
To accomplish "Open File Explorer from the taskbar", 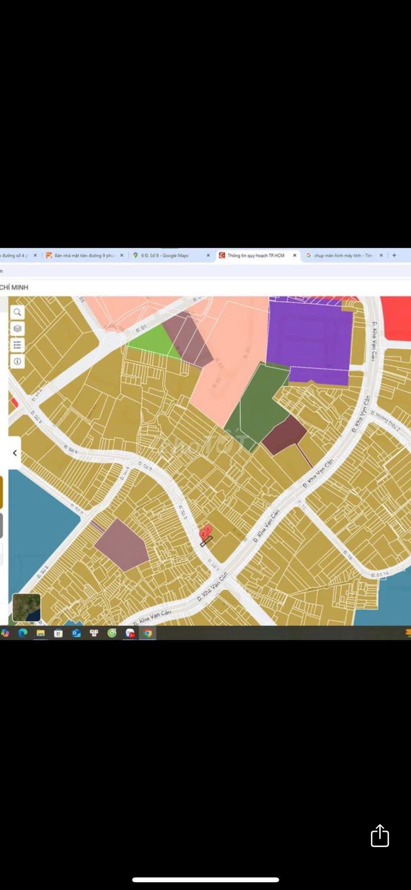I will coord(40,633).
